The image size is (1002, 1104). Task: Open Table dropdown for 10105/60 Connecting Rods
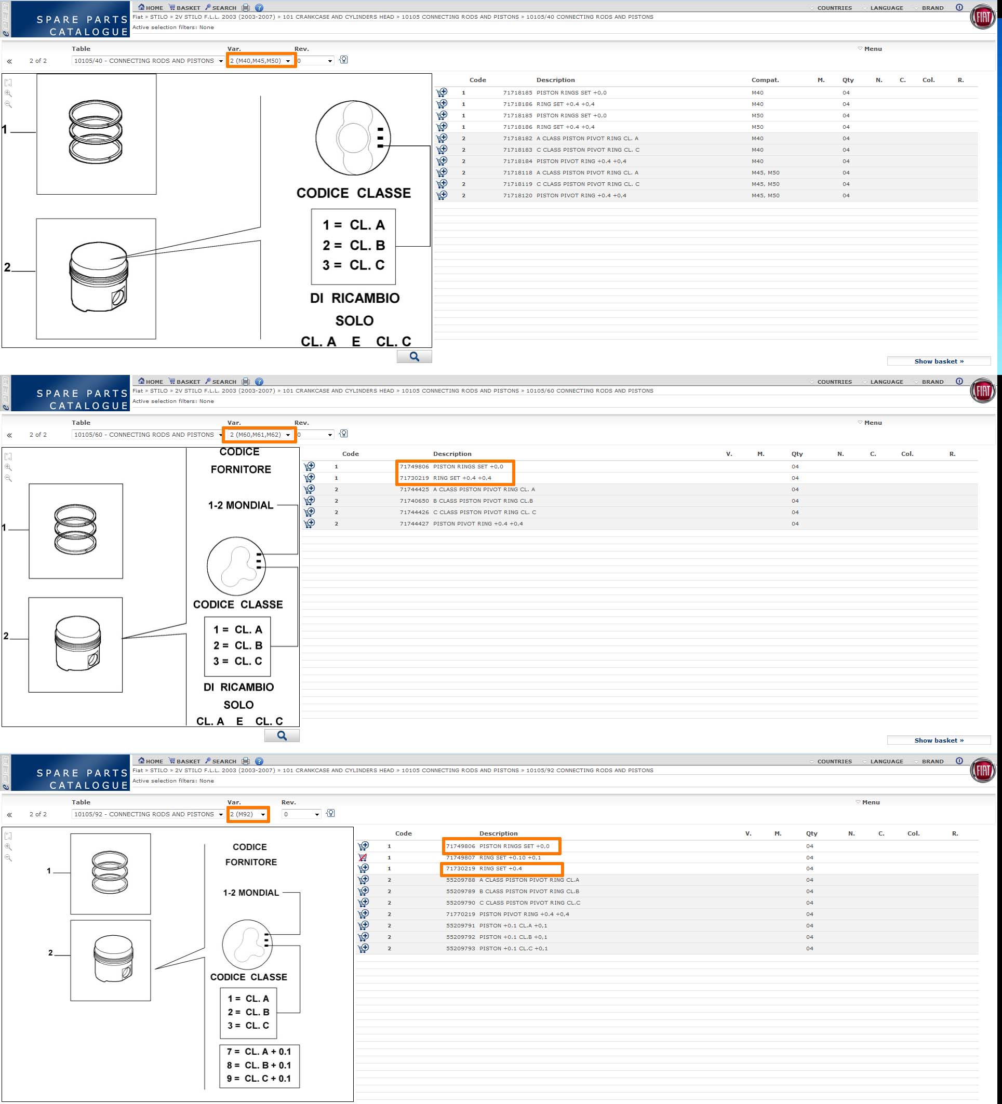click(x=148, y=435)
